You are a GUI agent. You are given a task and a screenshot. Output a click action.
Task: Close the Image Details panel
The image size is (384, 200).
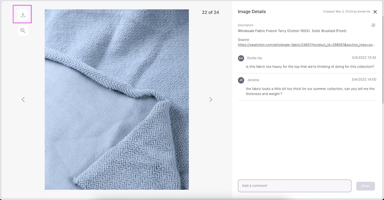point(375,12)
